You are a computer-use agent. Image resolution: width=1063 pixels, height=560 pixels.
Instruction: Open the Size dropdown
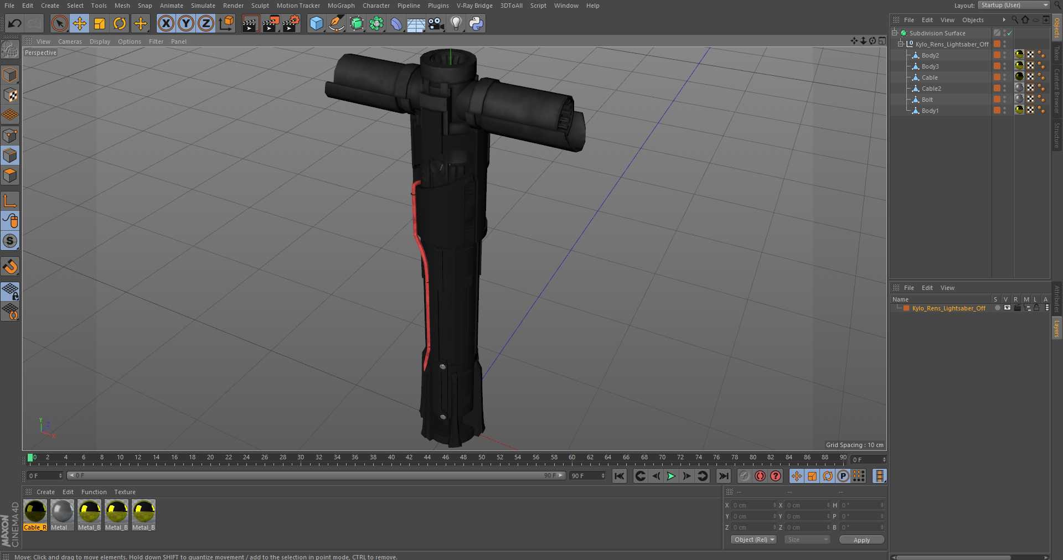click(x=807, y=540)
